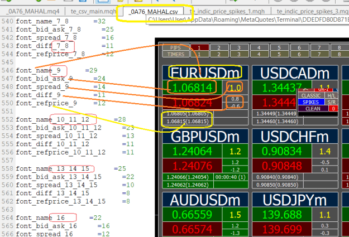Screen dimensions: 349x237
Task: Click the red 0 counter button
Action: (333, 109)
